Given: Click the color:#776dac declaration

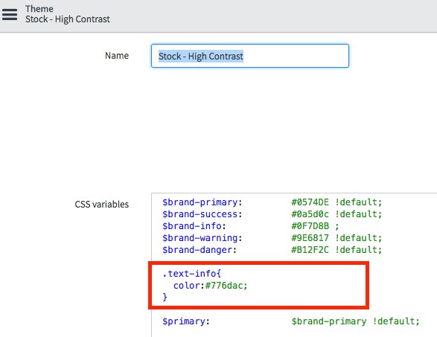Looking at the screenshot, I should point(211,286).
